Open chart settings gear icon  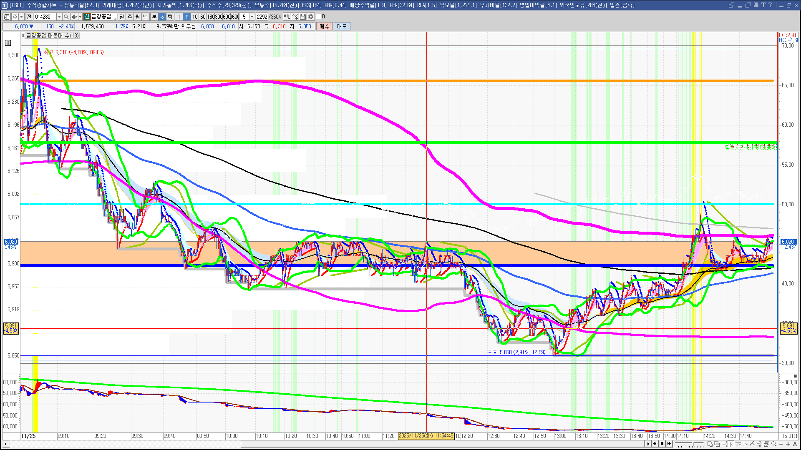[x=311, y=17]
